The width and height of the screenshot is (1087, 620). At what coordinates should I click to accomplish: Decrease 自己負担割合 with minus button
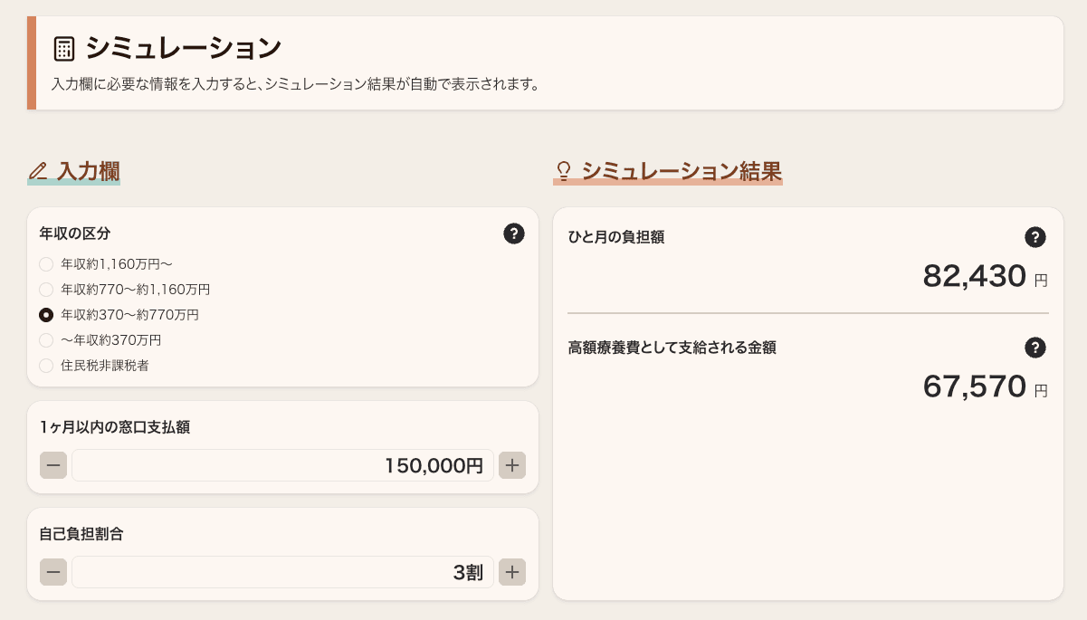tap(53, 572)
